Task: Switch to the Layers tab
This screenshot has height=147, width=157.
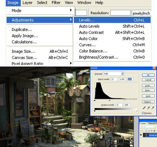Action: tap(143, 123)
